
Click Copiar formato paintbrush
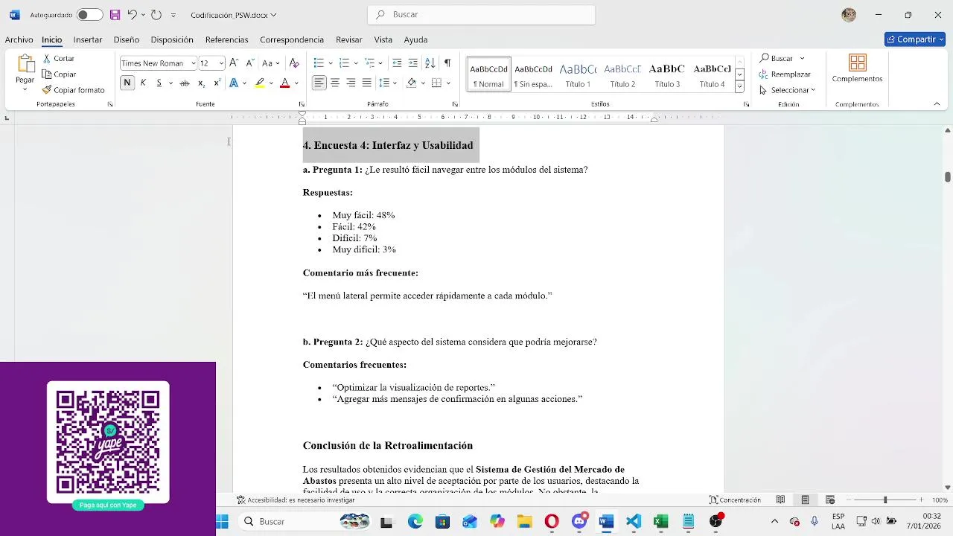pos(47,90)
